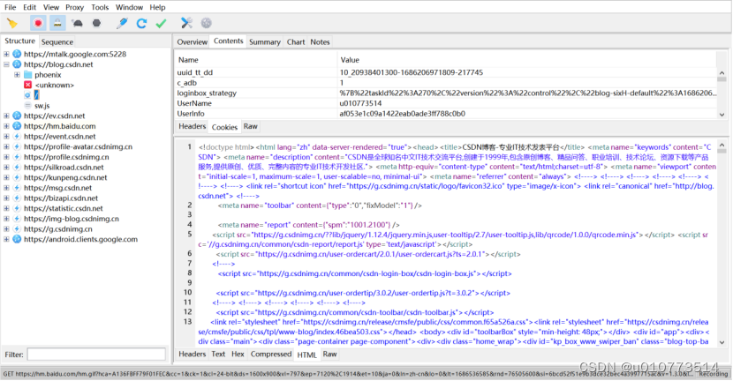Open Settings with the gear icon
Viewport: 733px width, 381px height.
(206, 23)
